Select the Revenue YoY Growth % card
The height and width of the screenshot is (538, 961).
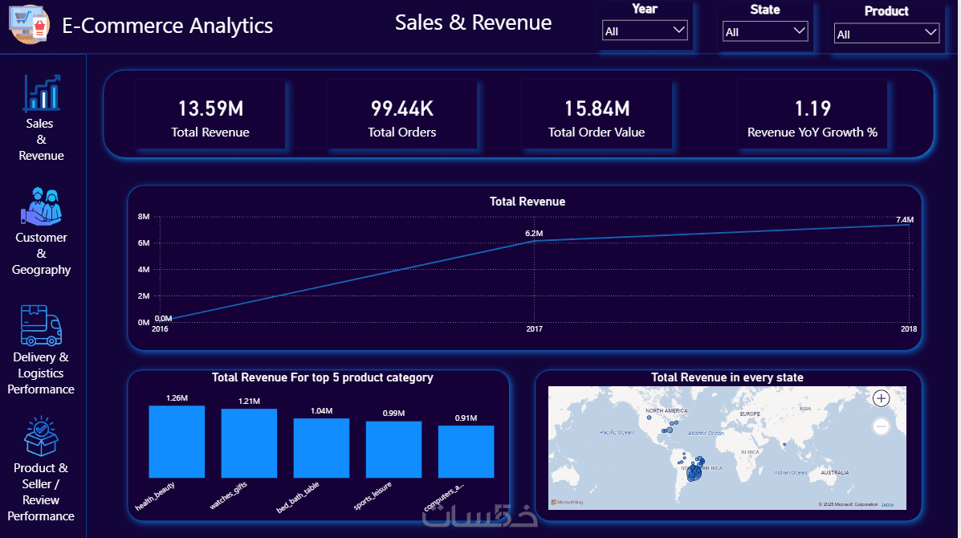pyautogui.click(x=812, y=115)
